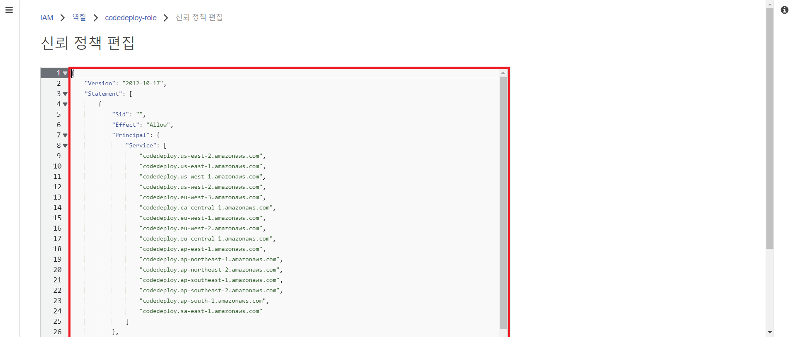Viewport: 795px width, 337px height.
Task: Click codedeploy.us-east-2.amazonaws.com entry
Action: pos(202,156)
